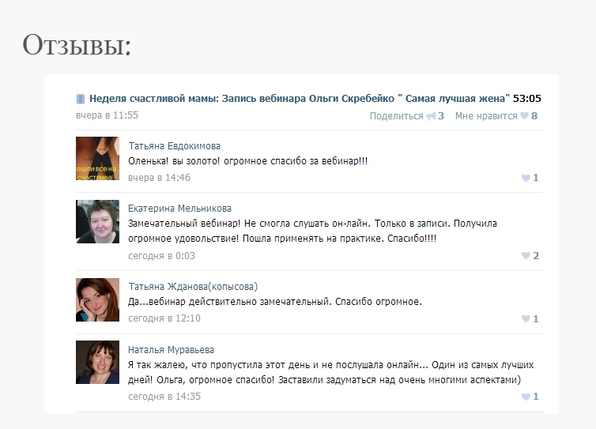Screen dimensions: 596x429
Task: Like Екатерина Мельникова's comment via heart icon
Action: (526, 256)
